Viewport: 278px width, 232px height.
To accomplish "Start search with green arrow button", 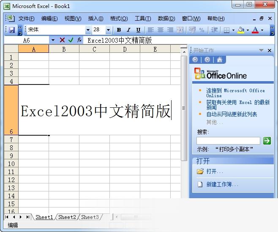I will [x=267, y=141].
